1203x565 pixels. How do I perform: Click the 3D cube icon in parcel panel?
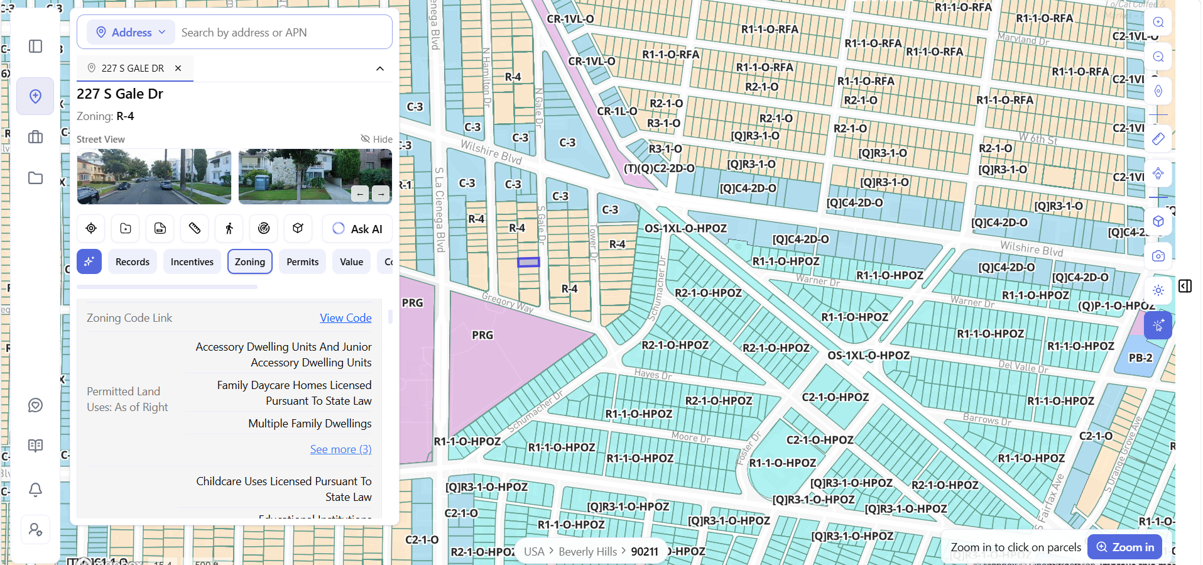298,229
